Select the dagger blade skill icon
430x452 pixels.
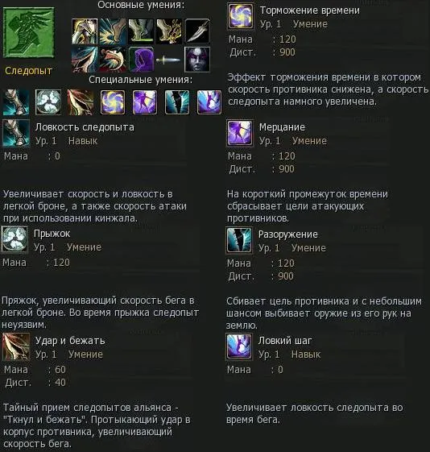pyautogui.click(x=197, y=31)
